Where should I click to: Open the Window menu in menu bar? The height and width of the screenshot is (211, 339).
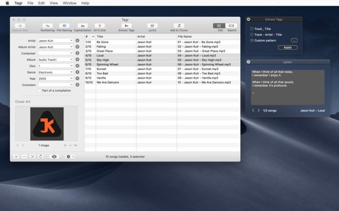[70, 3]
